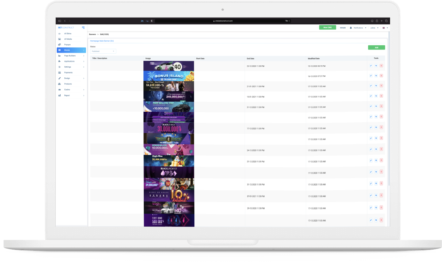Open a new browser tab with plus icon

coord(381,21)
